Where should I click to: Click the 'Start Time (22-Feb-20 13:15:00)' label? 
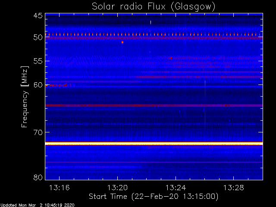[154, 197]
